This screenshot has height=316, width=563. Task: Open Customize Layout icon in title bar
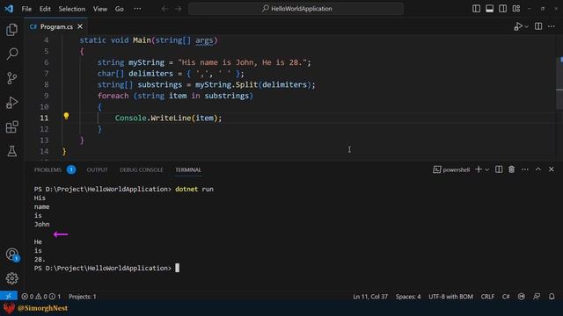516,9
